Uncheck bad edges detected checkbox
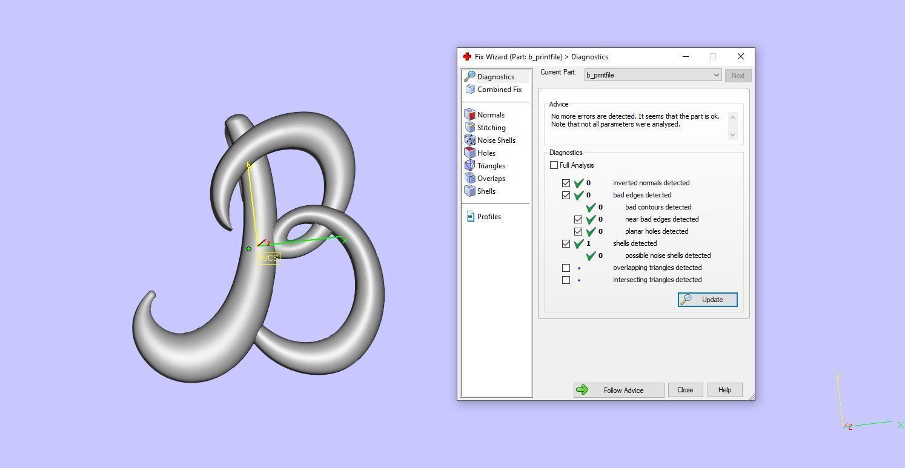The image size is (905, 468). point(566,195)
